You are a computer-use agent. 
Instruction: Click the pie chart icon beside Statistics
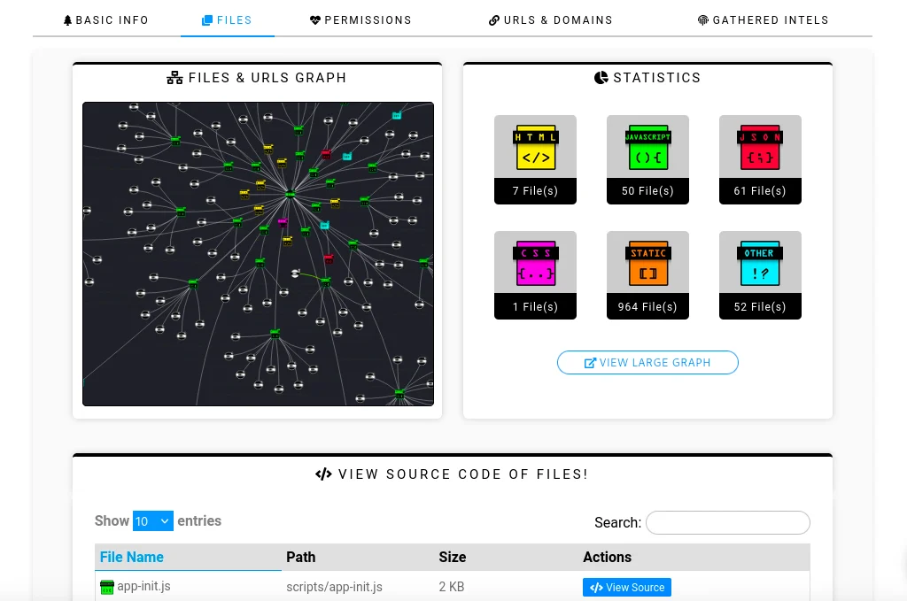601,77
